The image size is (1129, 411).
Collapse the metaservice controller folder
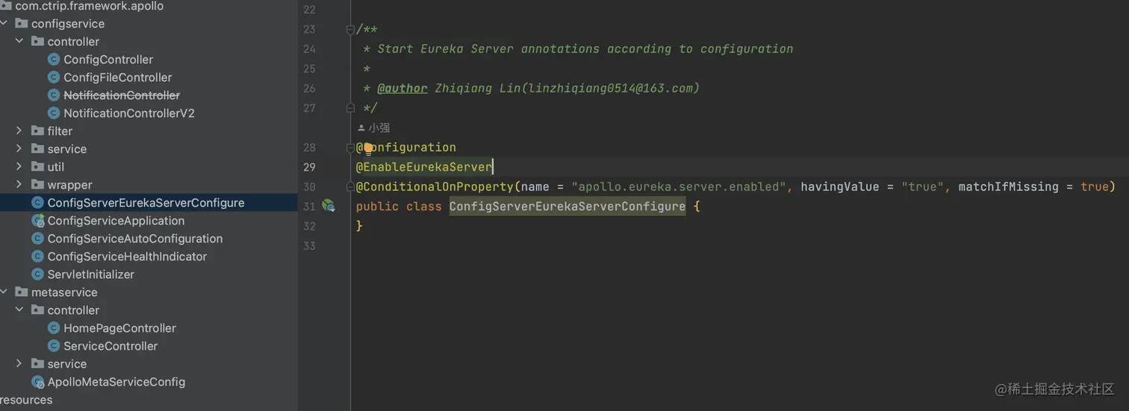[x=20, y=310]
